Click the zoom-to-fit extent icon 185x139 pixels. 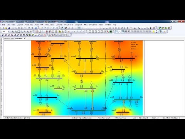(19, 32)
